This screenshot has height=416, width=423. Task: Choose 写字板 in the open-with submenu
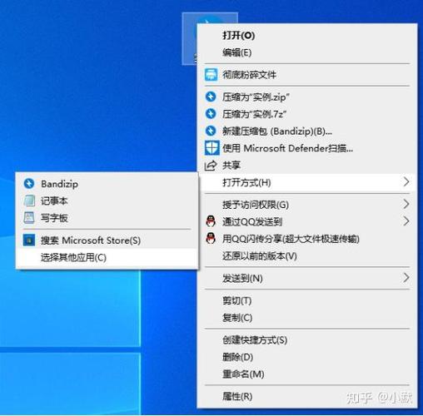pyautogui.click(x=107, y=218)
